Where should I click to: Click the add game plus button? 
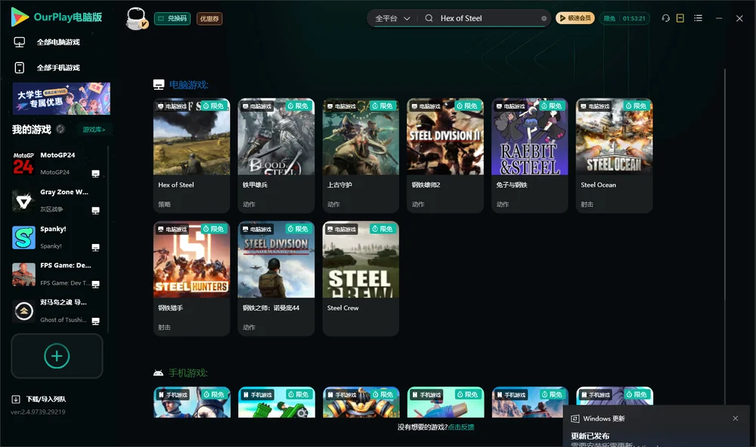(x=57, y=356)
